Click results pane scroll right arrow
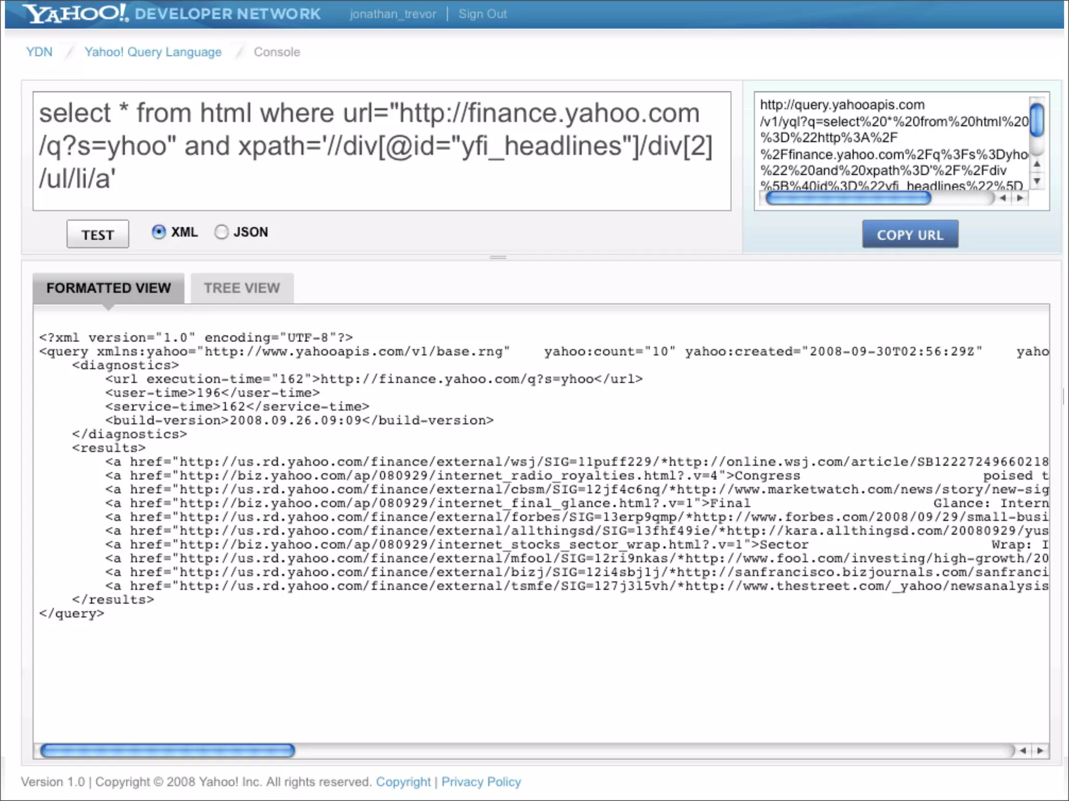The image size is (1069, 801). pyautogui.click(x=1040, y=750)
